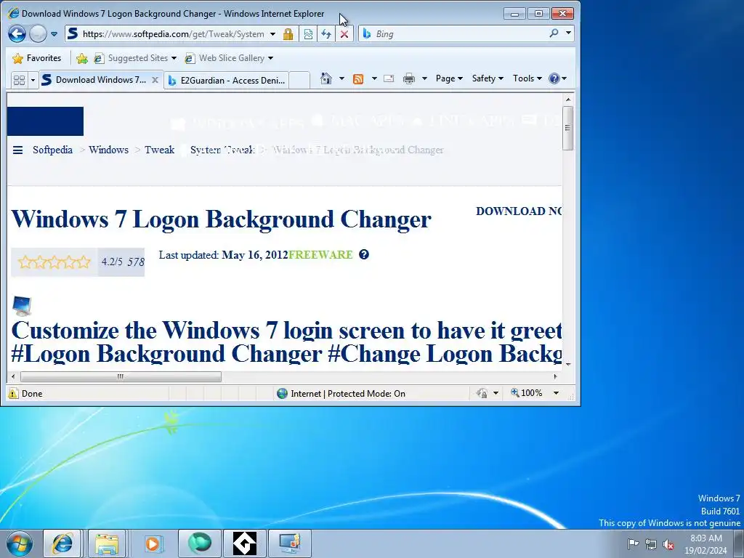Click the FREEWARE license label
This screenshot has height=558, width=744.
coord(320,255)
